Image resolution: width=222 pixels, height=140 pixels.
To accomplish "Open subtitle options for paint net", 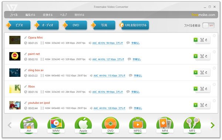I will point(137,59).
